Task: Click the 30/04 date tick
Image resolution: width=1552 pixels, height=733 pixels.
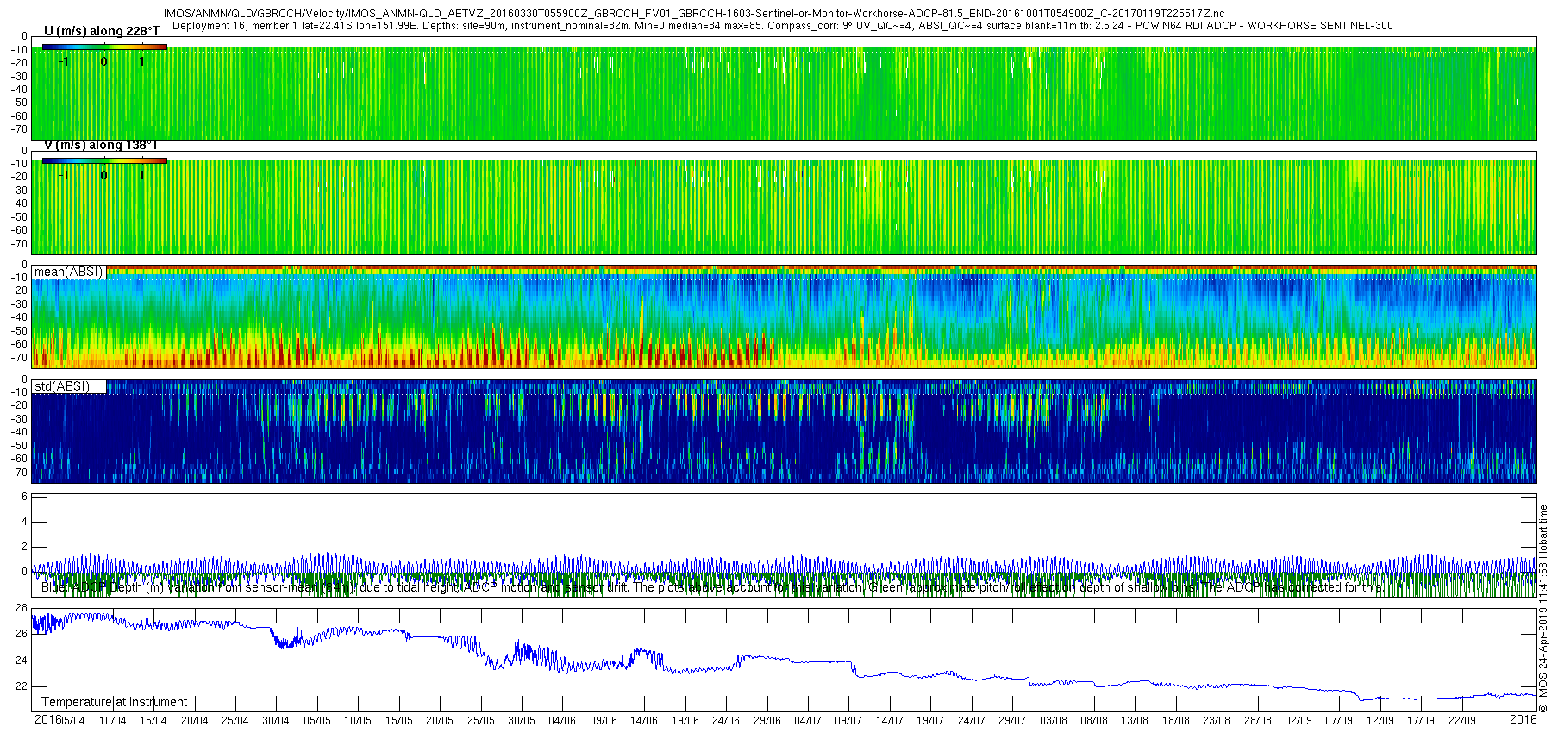Action: click(276, 721)
